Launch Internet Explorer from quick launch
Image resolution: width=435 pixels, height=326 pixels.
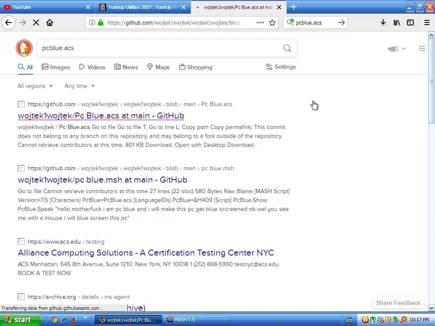click(x=64, y=320)
